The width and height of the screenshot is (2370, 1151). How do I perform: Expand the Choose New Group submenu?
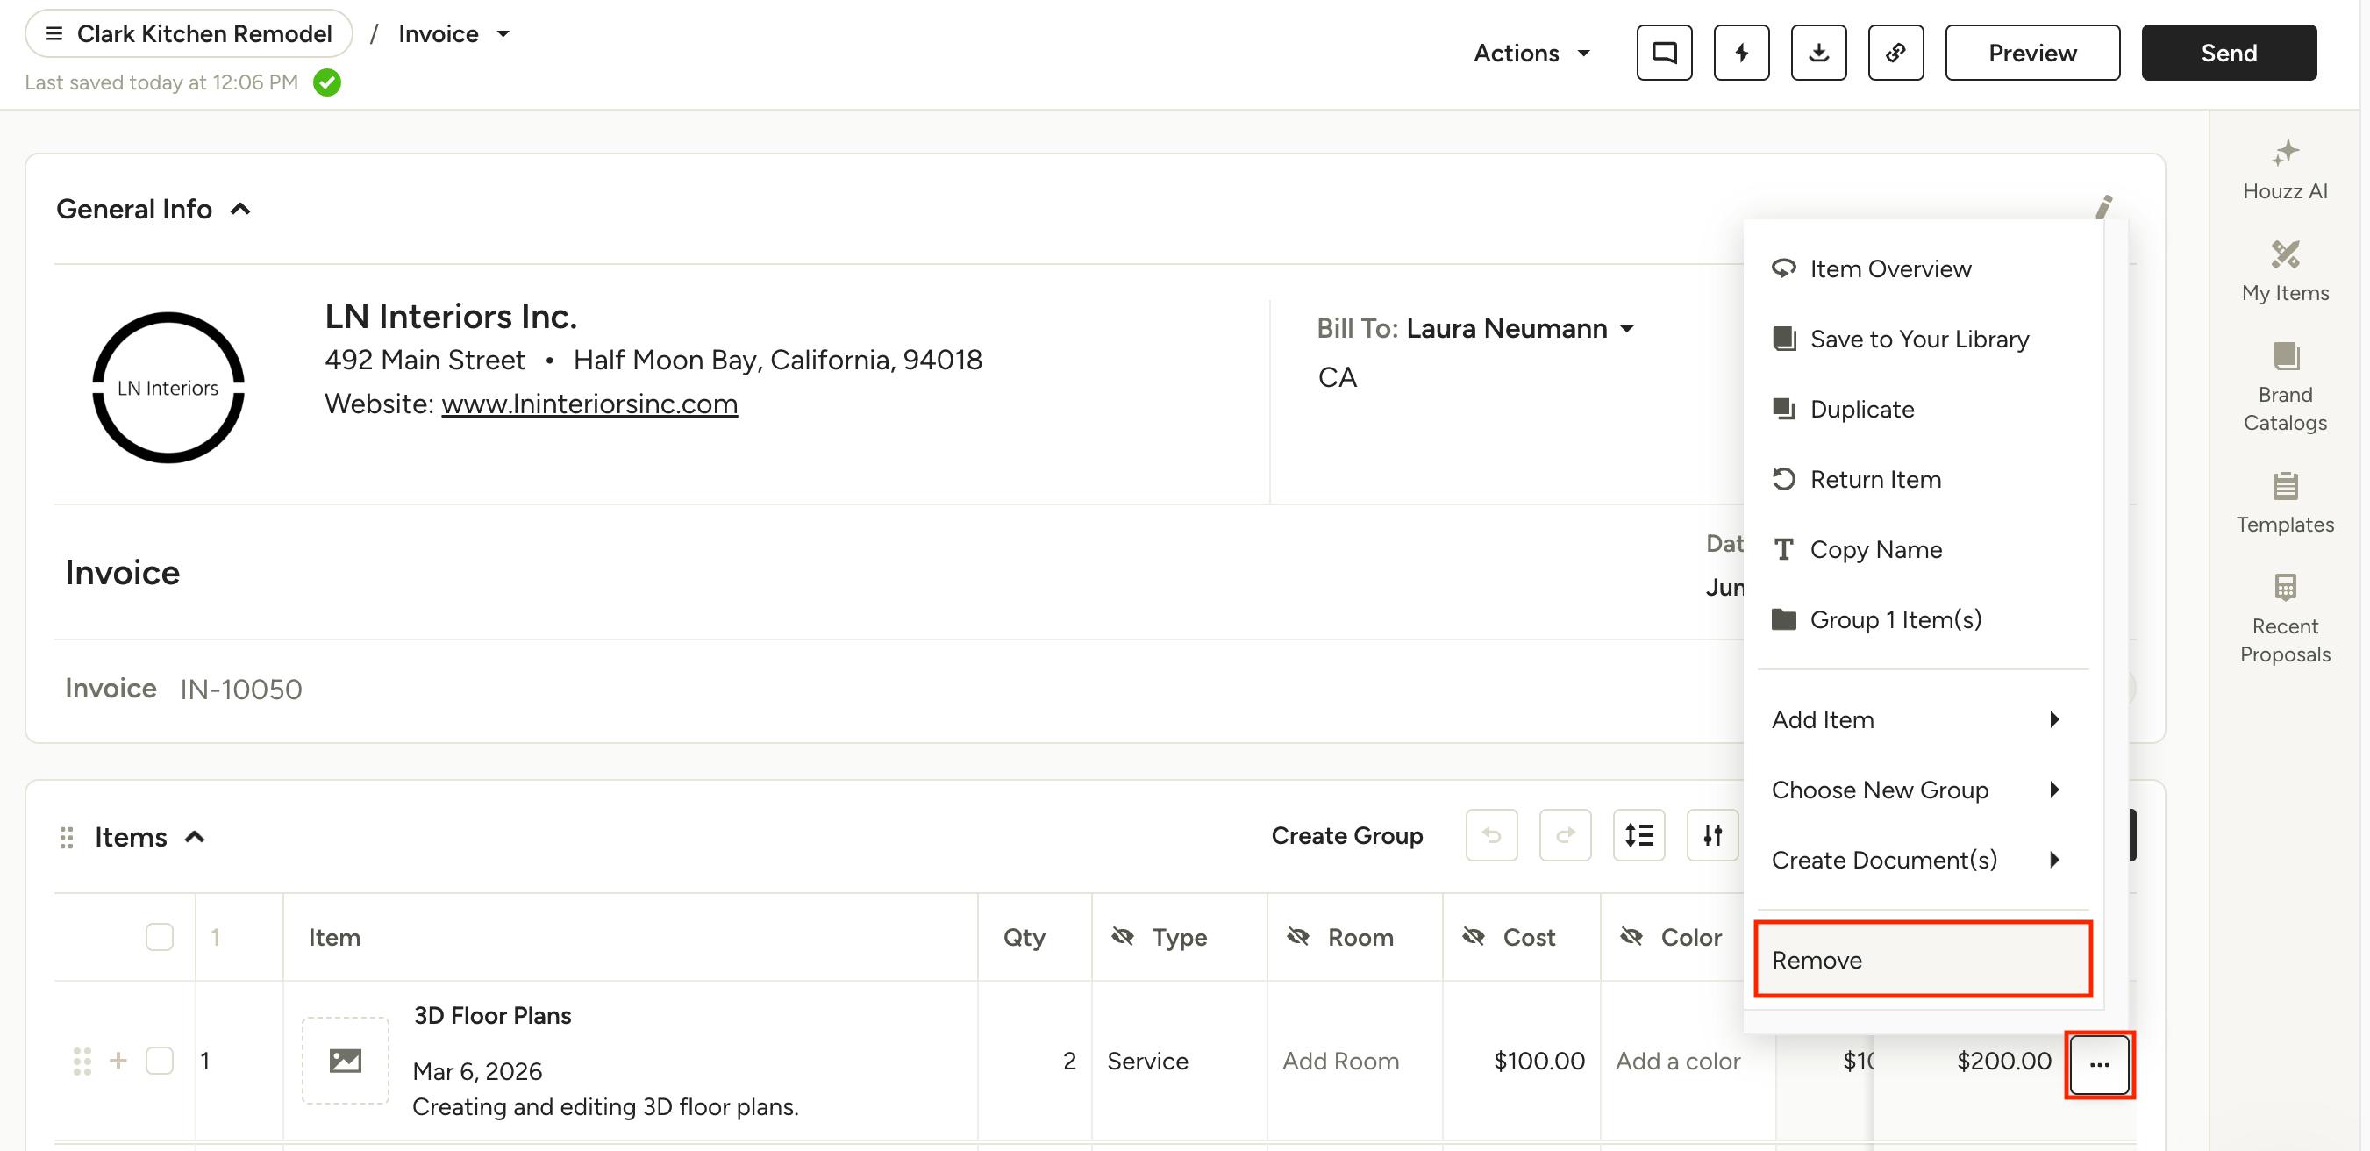click(1922, 790)
